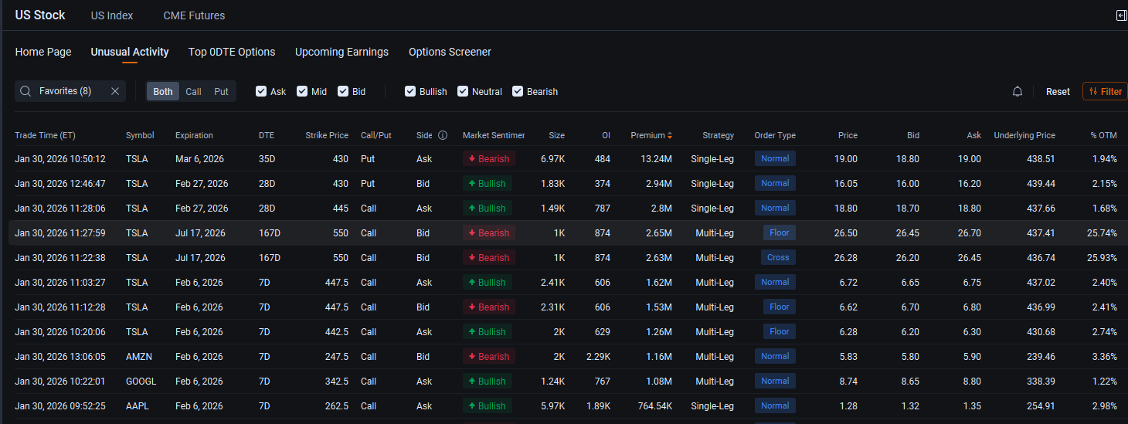The image size is (1128, 424).
Task: Select the AMZN 247.5 Call row
Action: click(x=564, y=356)
